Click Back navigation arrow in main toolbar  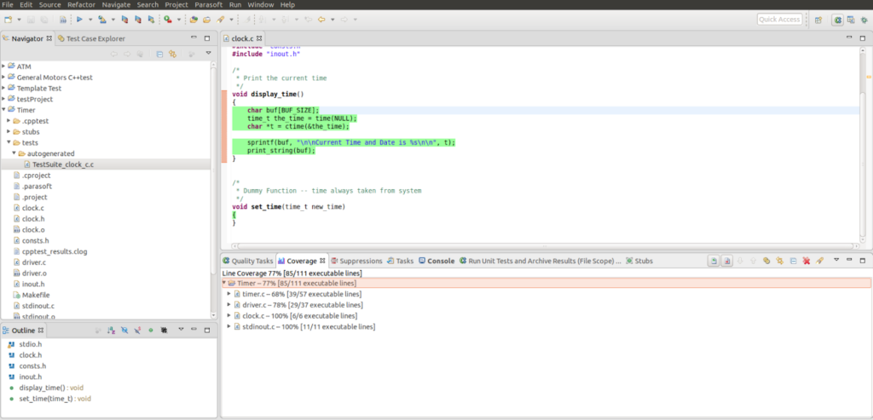[322, 19]
